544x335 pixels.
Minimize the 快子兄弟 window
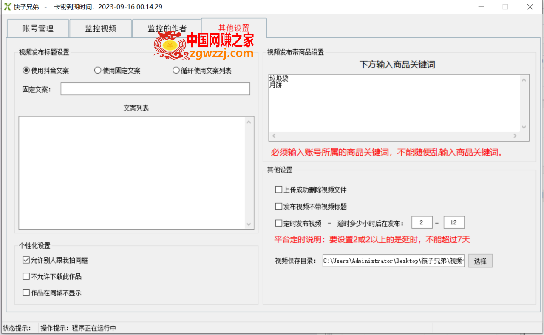[x=480, y=7]
